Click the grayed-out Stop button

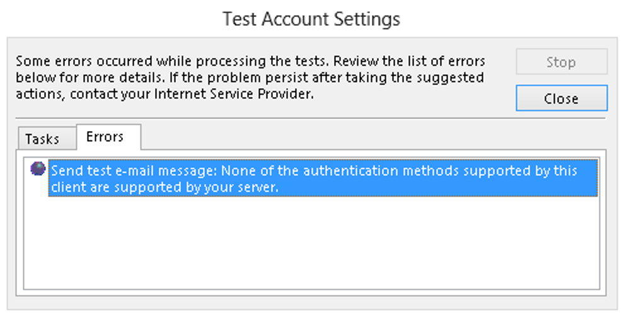pos(561,62)
